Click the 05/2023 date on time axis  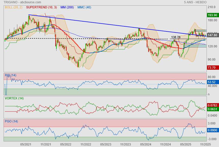[x=105, y=144]
